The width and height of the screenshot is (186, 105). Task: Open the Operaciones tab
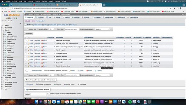[108, 17]
